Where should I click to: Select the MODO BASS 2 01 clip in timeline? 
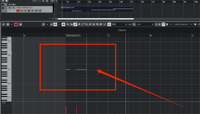(97, 9)
